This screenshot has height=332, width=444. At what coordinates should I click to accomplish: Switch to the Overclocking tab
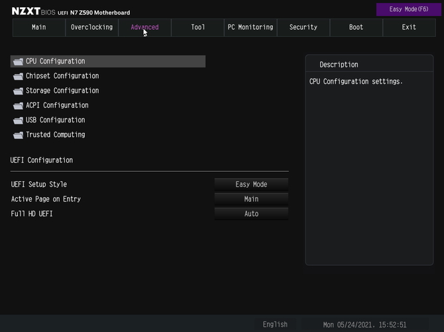pos(91,27)
